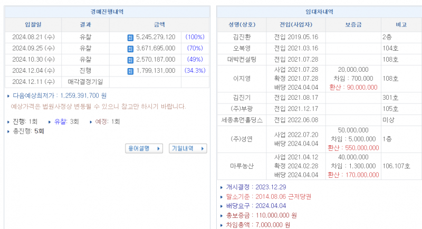
Task: Click the blue icon beside 3,671,695,000
Action: 131,49
